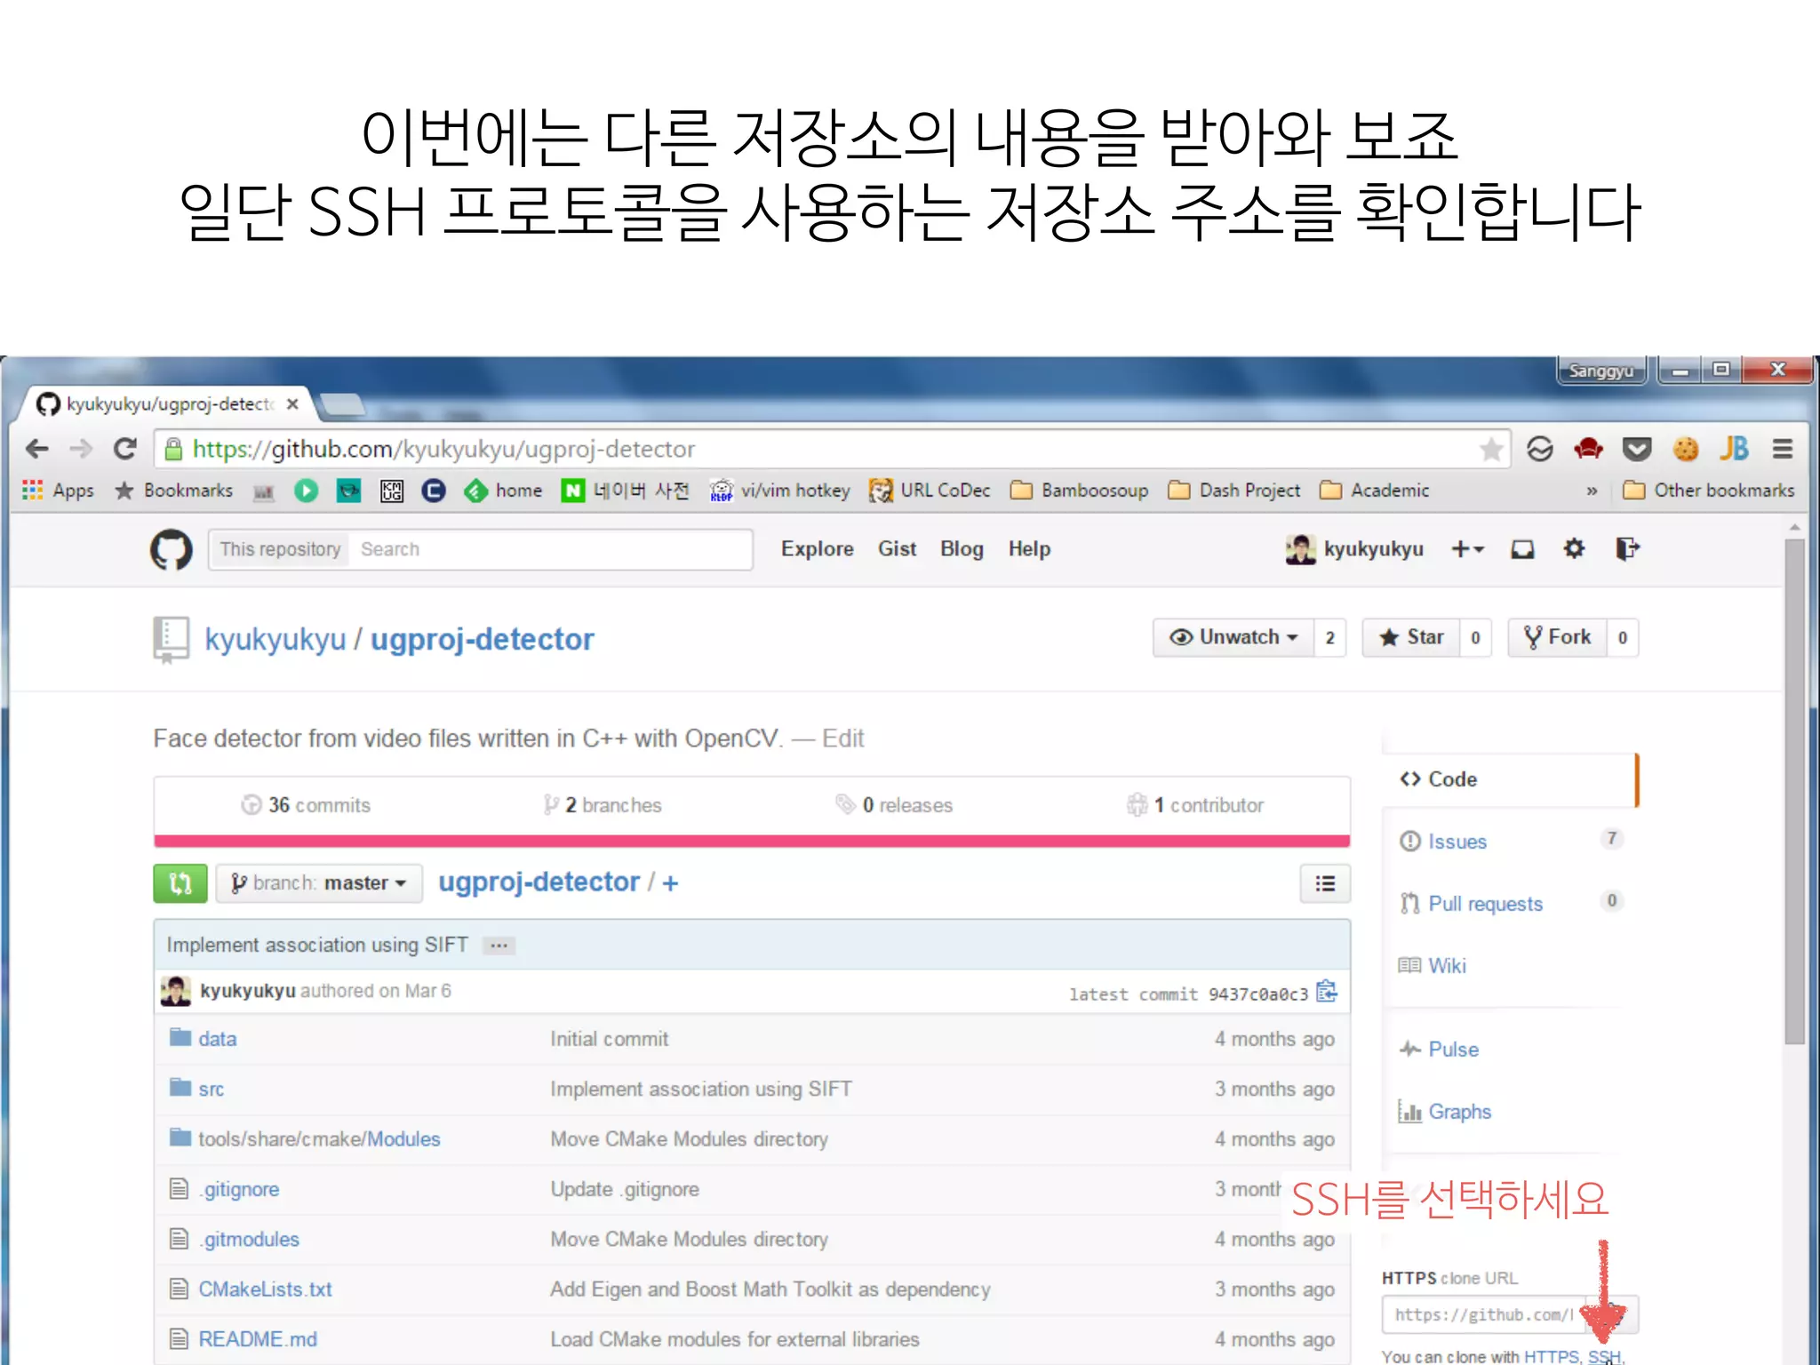
Task: Click the kyukyukyu owner link in title
Action: tap(275, 639)
